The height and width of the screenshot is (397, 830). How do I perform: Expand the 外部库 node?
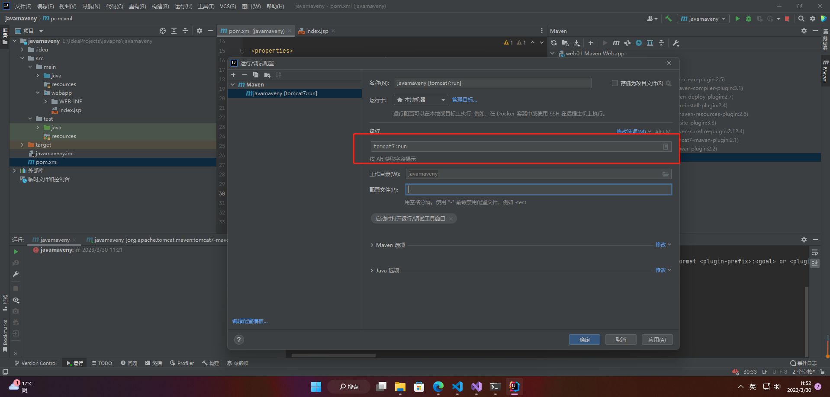(x=14, y=171)
